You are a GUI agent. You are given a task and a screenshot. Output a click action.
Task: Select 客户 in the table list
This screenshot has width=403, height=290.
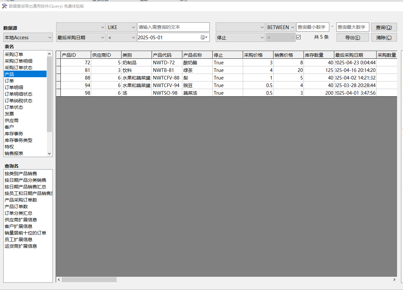point(25,127)
